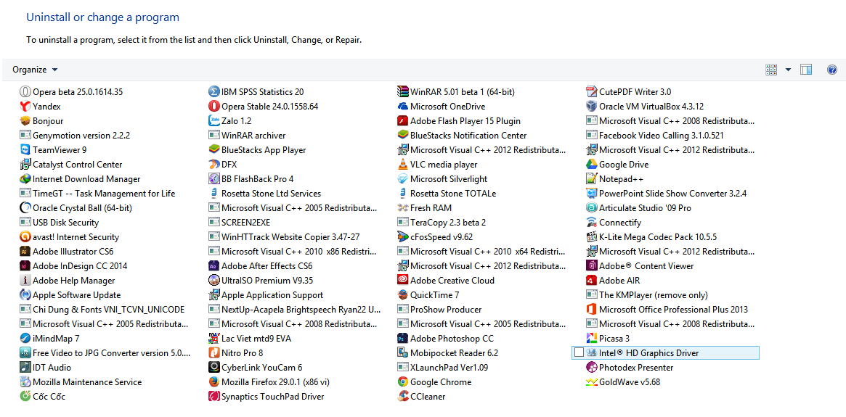Click the GoldWave v5.68 icon

point(591,382)
